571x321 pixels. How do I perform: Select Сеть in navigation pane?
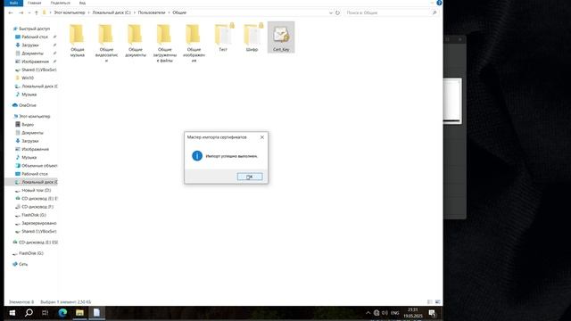point(20,264)
